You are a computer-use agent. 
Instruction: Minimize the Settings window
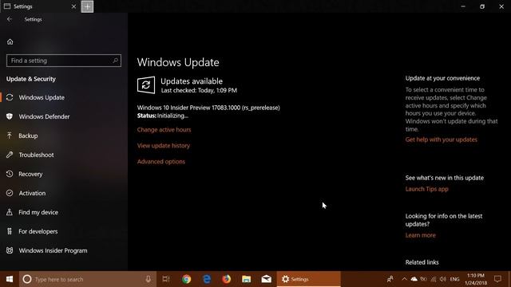tap(463, 6)
